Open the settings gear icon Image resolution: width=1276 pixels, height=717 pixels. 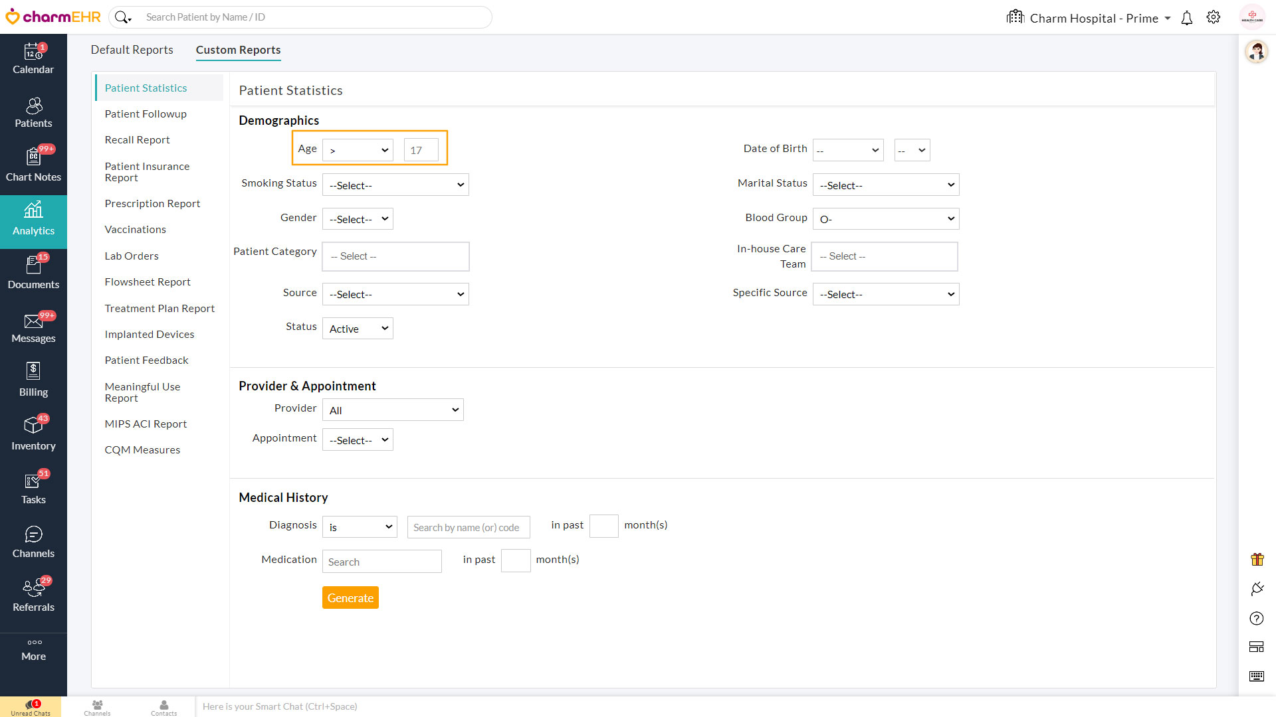pyautogui.click(x=1214, y=18)
